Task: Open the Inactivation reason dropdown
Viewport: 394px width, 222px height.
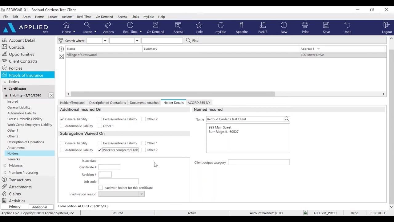Action: 142,194
